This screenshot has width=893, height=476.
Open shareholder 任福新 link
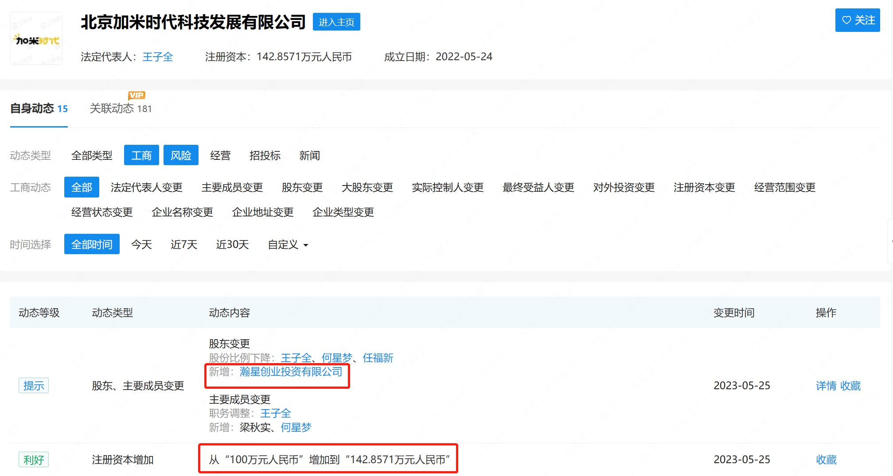[378, 358]
